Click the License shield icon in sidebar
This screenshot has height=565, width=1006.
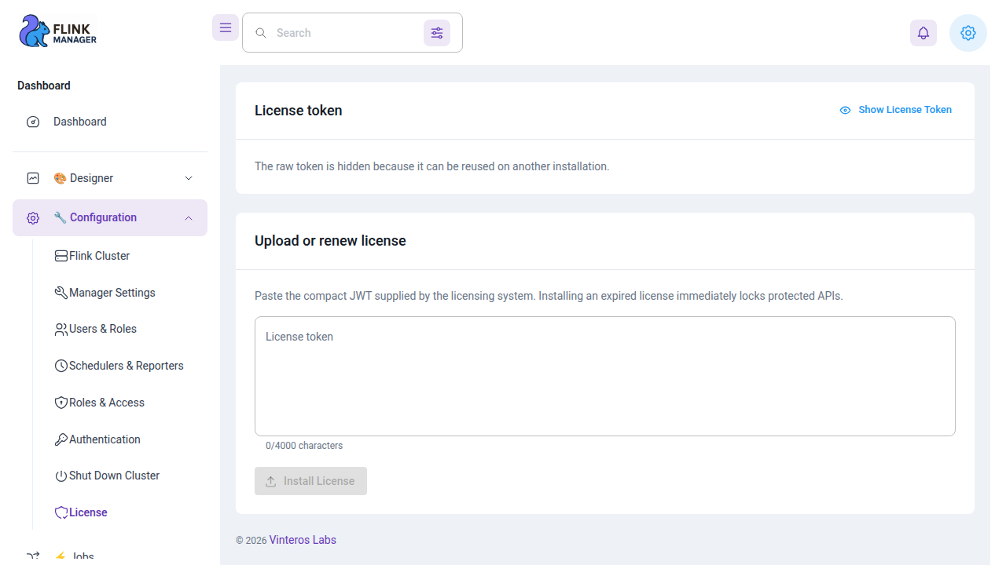click(61, 512)
